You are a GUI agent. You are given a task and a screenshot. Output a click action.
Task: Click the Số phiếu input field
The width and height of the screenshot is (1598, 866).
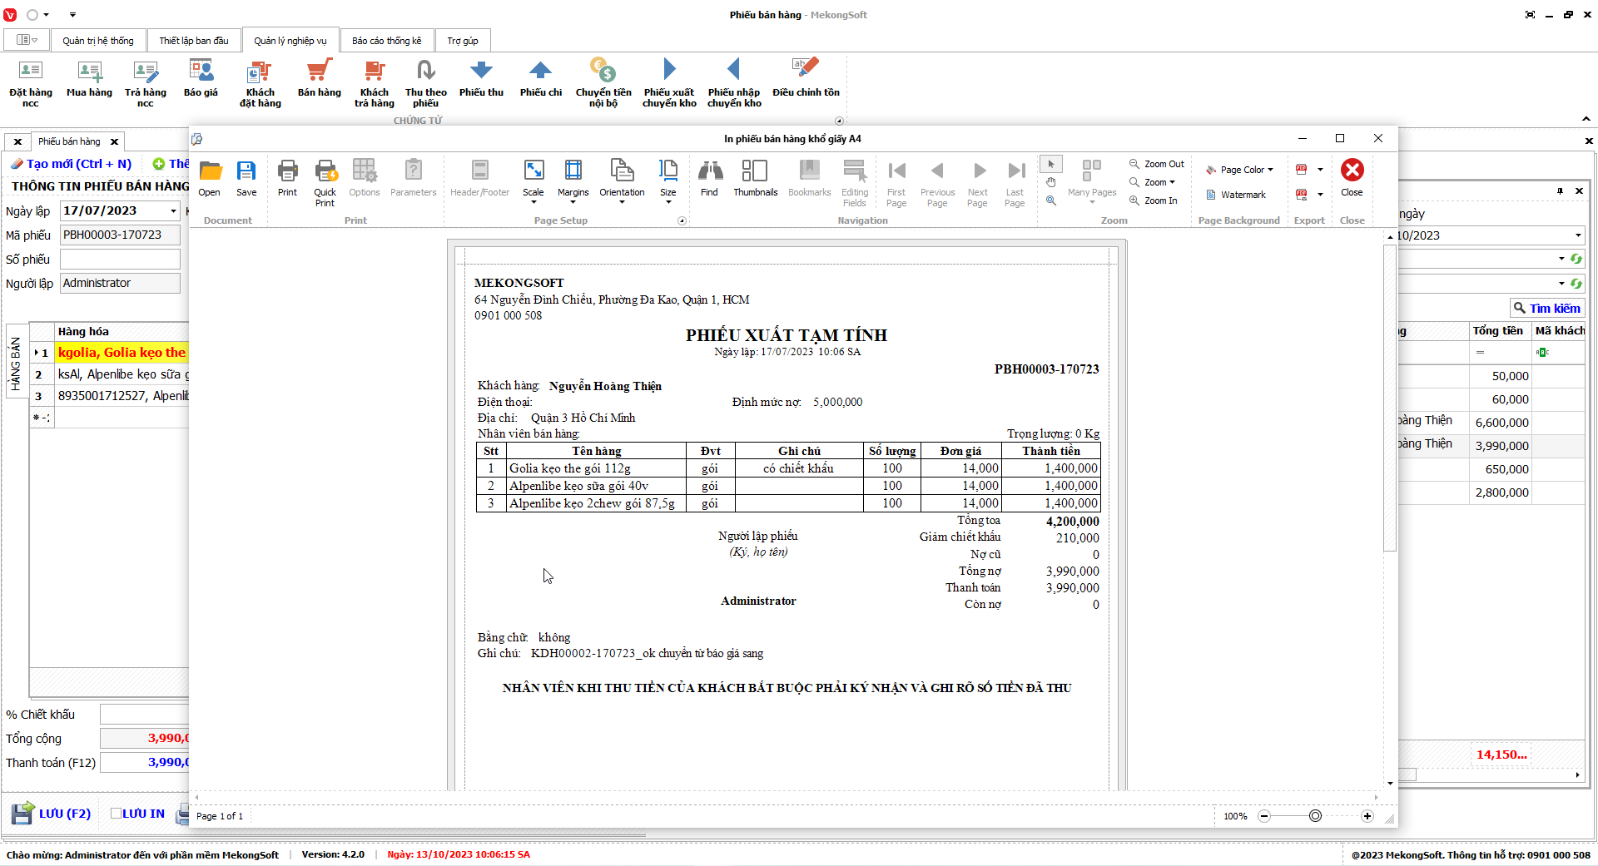(120, 260)
